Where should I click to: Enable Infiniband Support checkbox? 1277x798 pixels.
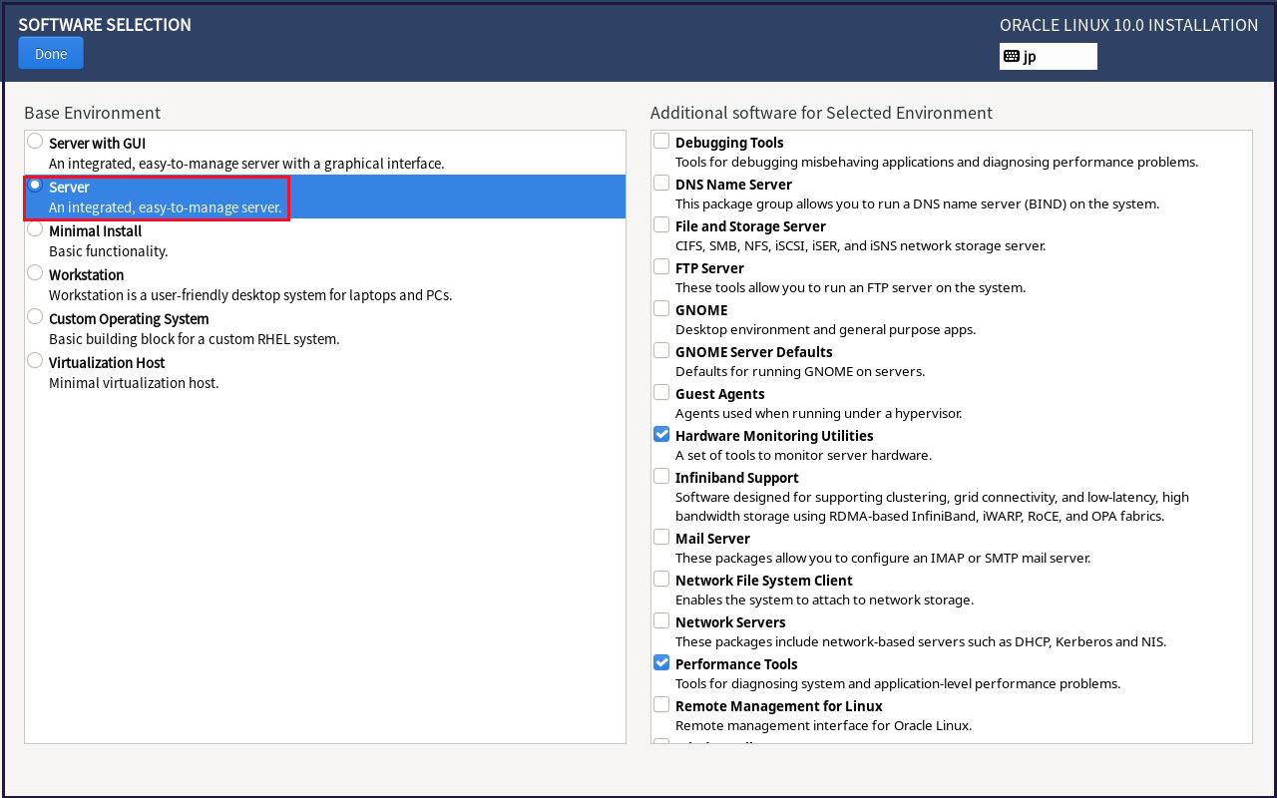click(661, 476)
